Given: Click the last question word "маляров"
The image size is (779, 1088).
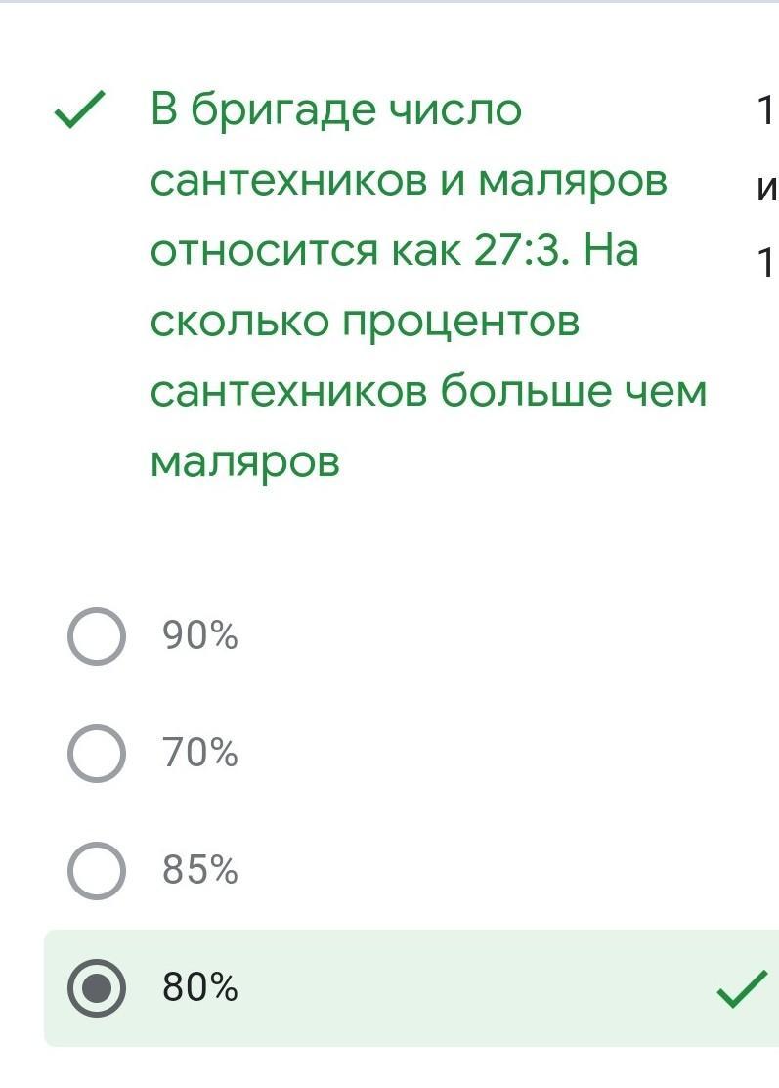Looking at the screenshot, I should coord(244,462).
